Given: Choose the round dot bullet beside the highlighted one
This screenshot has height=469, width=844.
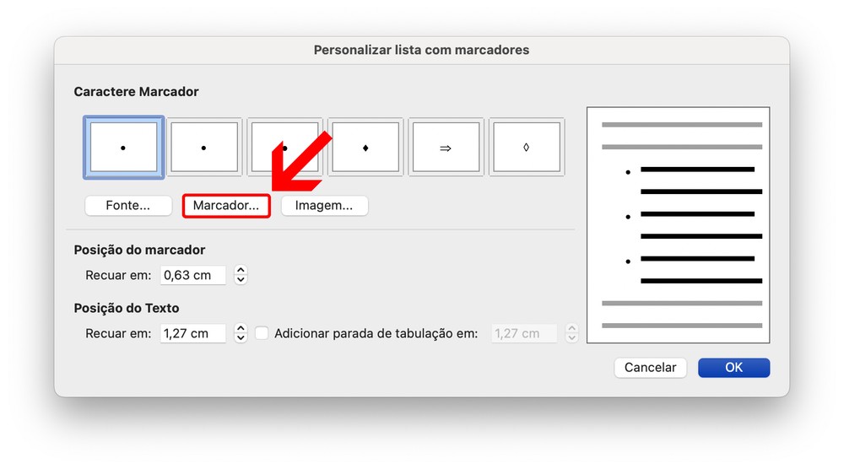Looking at the screenshot, I should coord(204,148).
